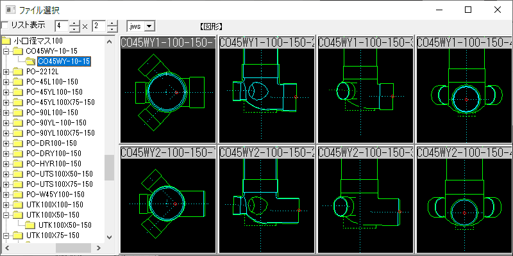This screenshot has height=256, width=513.
Task: Click the PO-45YL100X75-150 folder icon
Action: [x=18, y=102]
